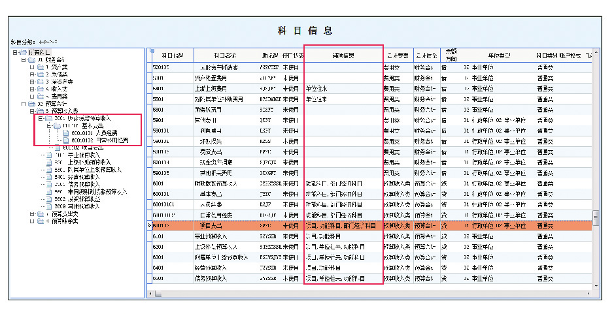Expand the 2 负债类 tree node
The width and height of the screenshot is (614, 314).
(x=31, y=74)
